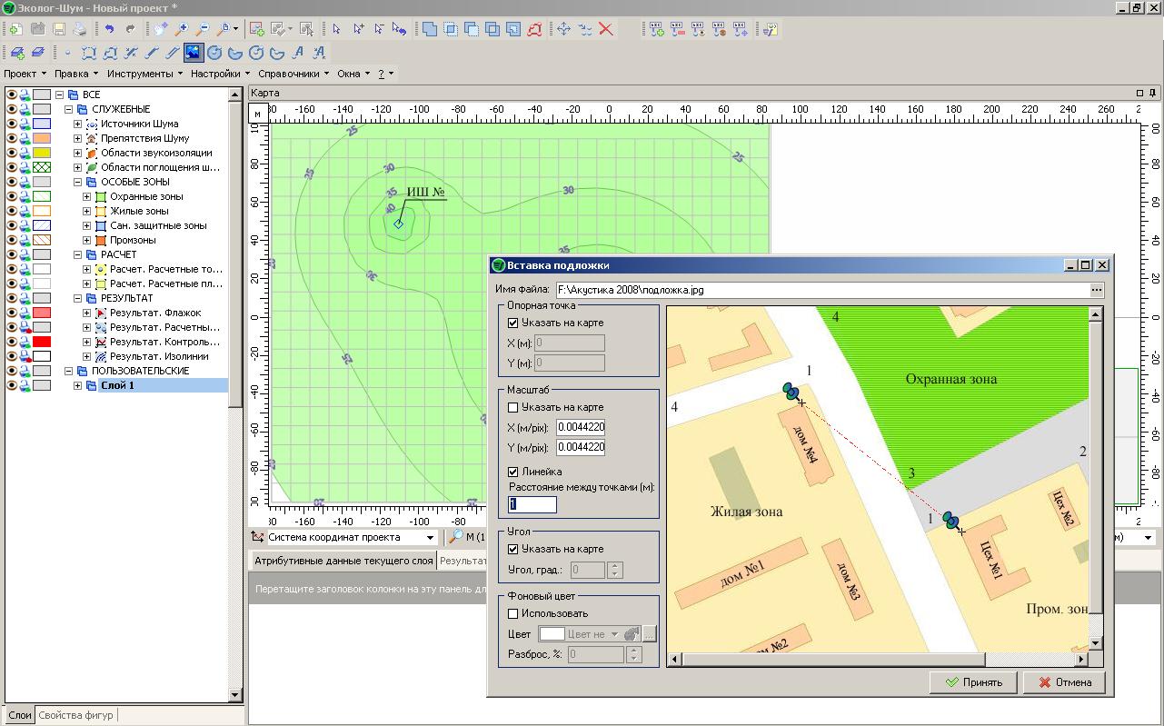Expand the Источники Шума tree node
The width and height of the screenshot is (1164, 726).
coord(77,124)
